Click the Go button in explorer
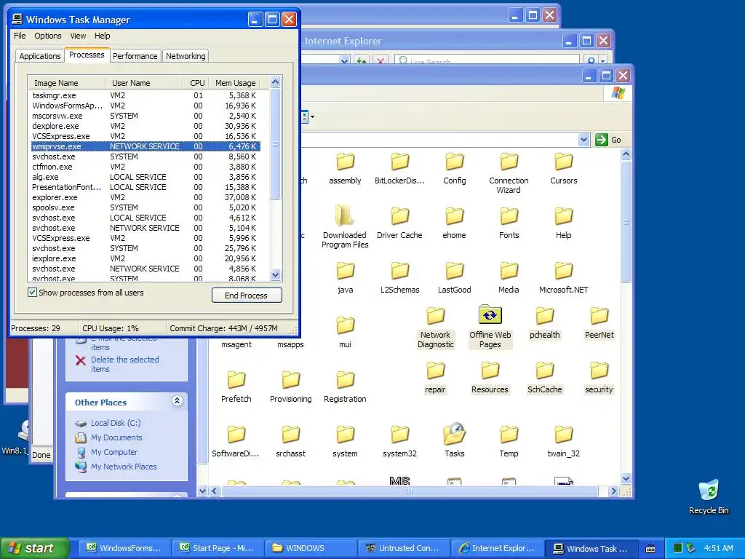 click(608, 140)
